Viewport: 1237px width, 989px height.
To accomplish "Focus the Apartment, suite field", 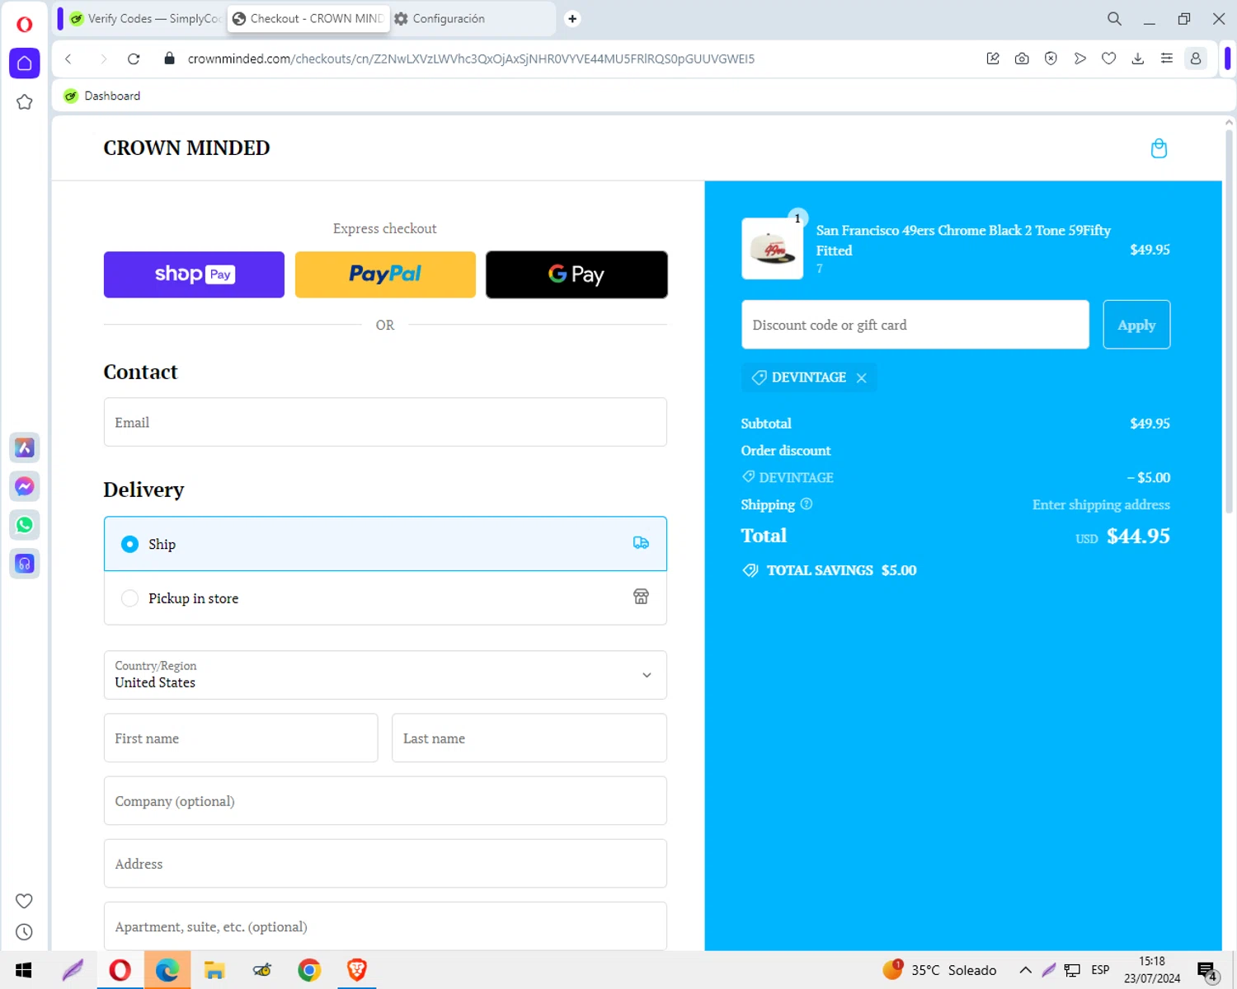I will click(x=385, y=926).
